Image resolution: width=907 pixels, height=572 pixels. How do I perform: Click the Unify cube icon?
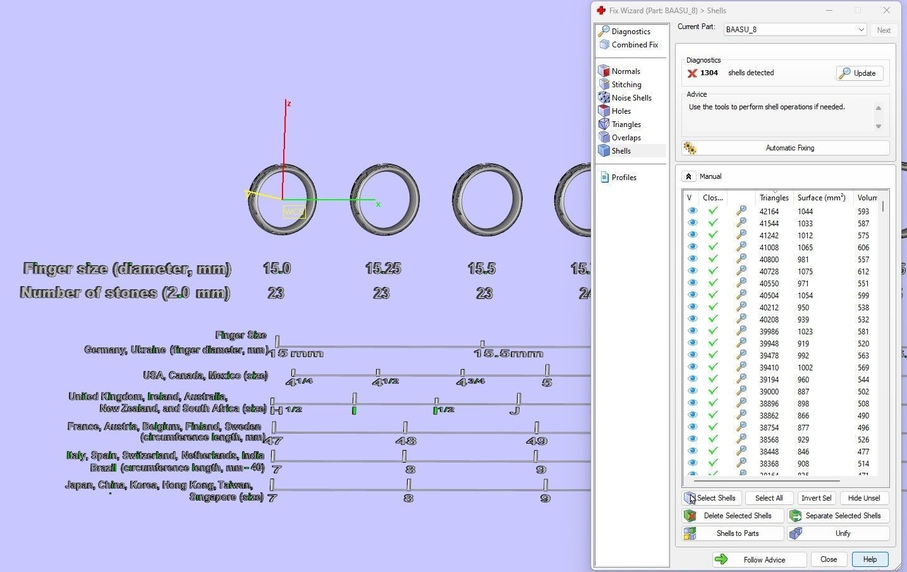pyautogui.click(x=795, y=533)
